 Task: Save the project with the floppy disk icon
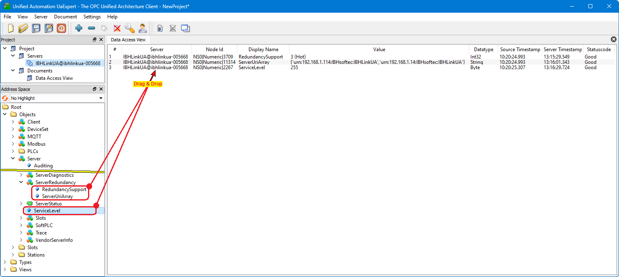36,28
